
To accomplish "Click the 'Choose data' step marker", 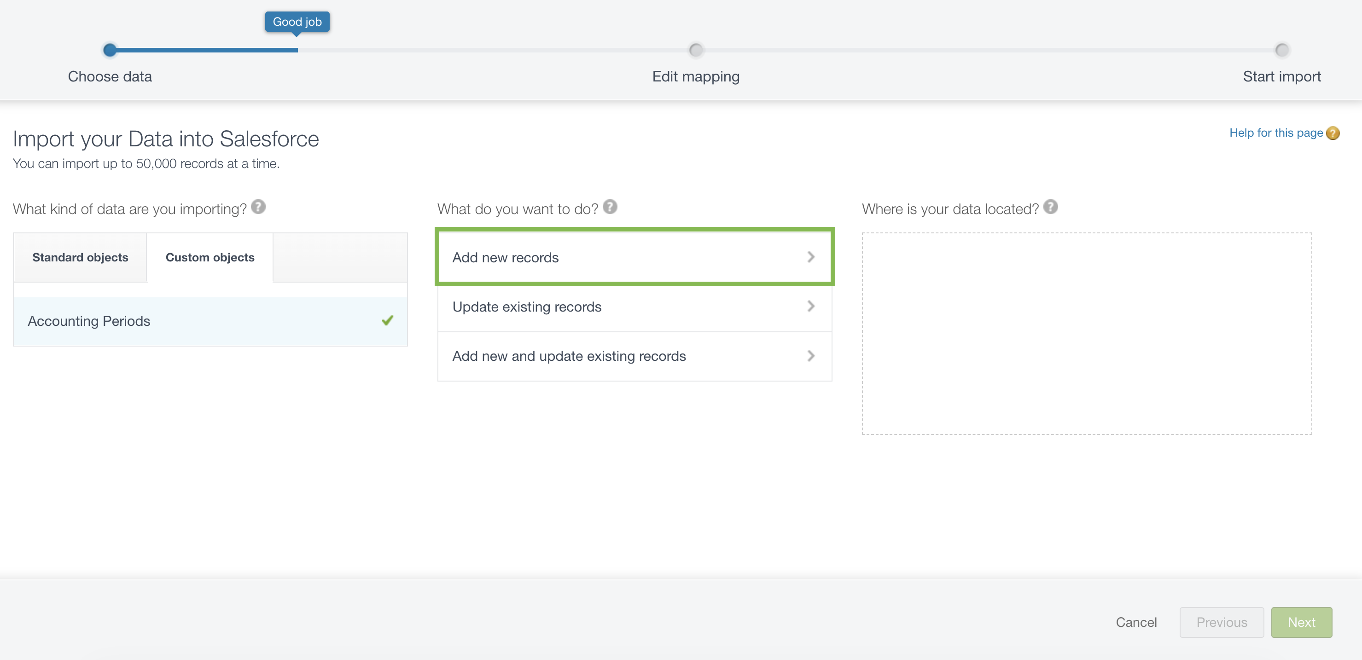I will pos(110,50).
